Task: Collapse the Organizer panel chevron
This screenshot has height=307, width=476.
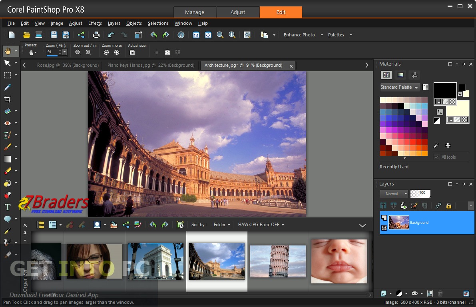Action: pyautogui.click(x=362, y=225)
